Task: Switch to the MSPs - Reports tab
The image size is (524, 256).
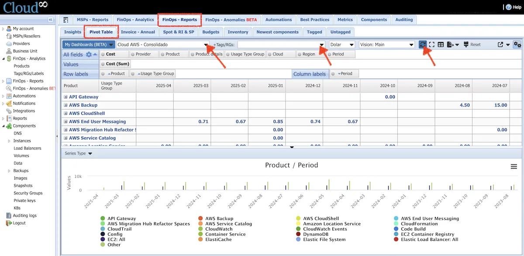Action: click(93, 20)
